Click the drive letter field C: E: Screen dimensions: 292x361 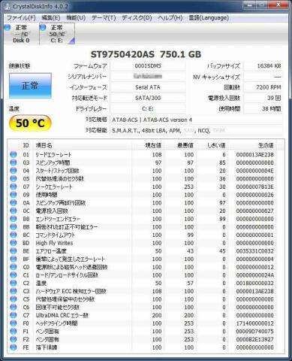click(x=148, y=109)
